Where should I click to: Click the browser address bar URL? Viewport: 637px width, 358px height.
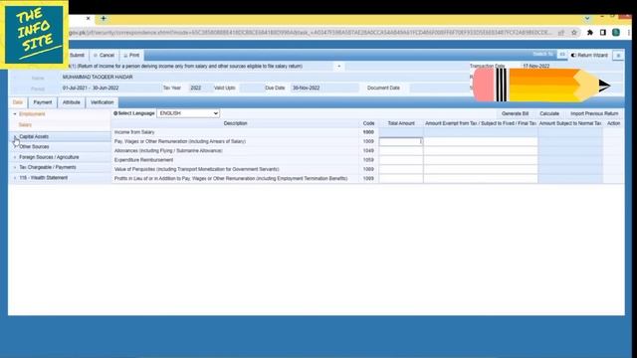point(311,33)
